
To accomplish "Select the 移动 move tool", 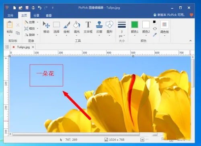I will (46, 27).
